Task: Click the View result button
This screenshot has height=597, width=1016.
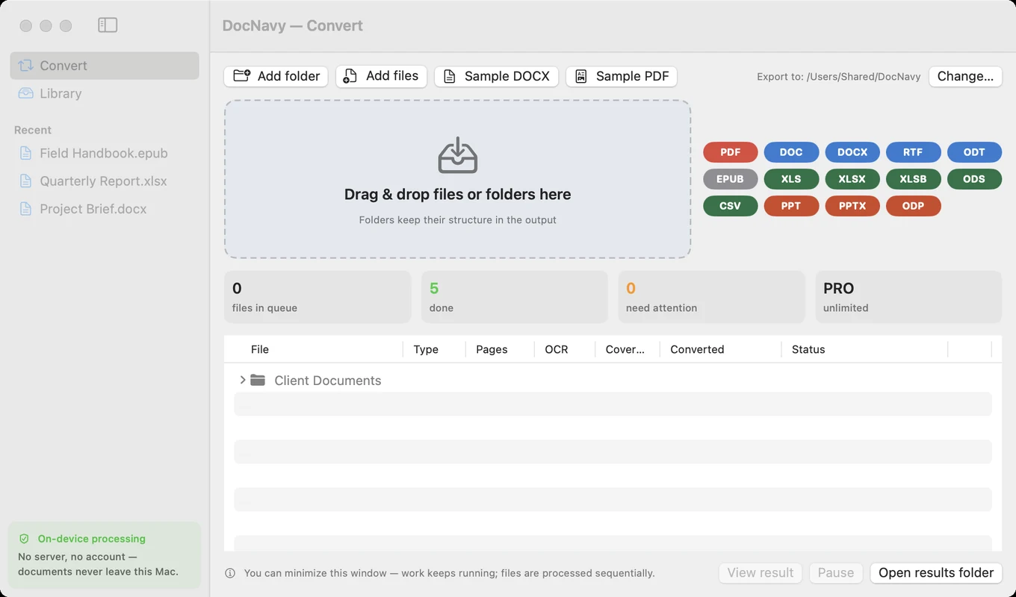Action: tap(761, 573)
